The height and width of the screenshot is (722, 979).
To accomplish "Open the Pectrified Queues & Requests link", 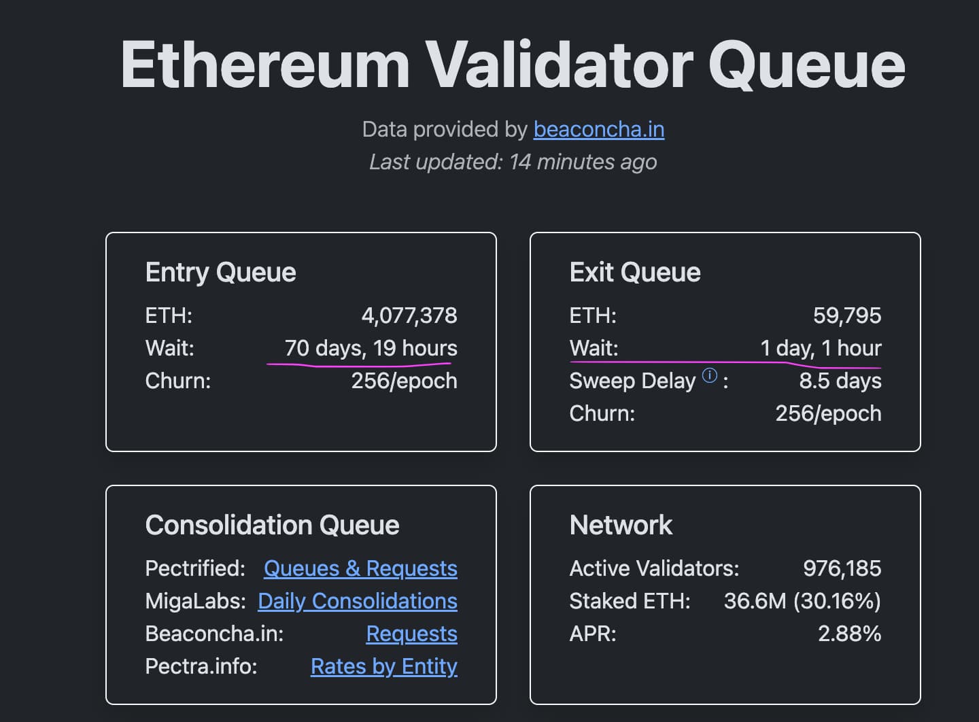I will click(x=360, y=568).
